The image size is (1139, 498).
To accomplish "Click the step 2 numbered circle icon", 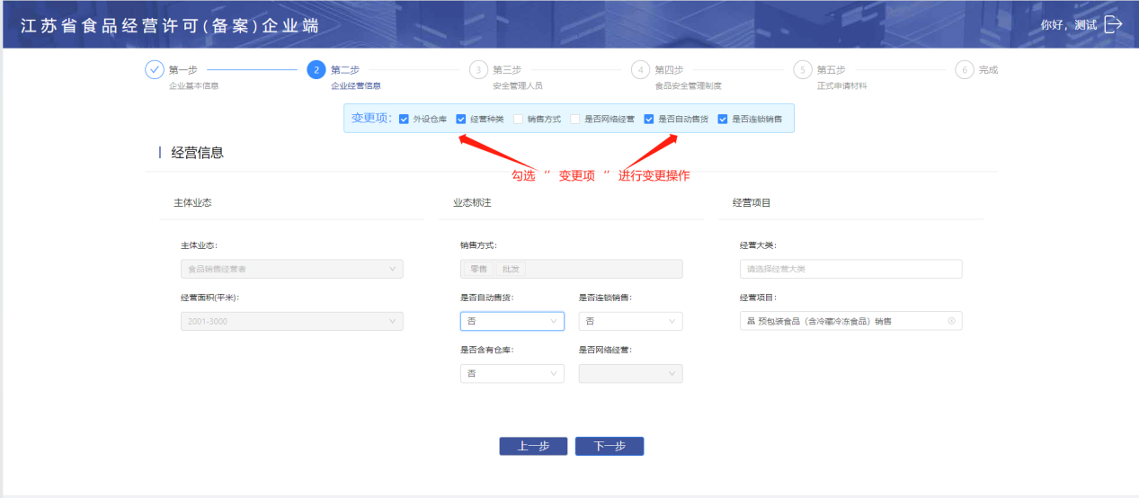I will coord(316,70).
